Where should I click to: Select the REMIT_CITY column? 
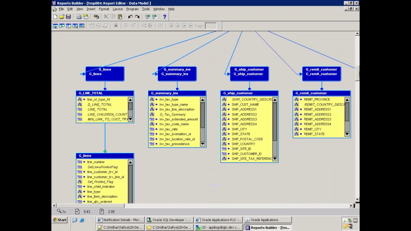tap(312, 129)
